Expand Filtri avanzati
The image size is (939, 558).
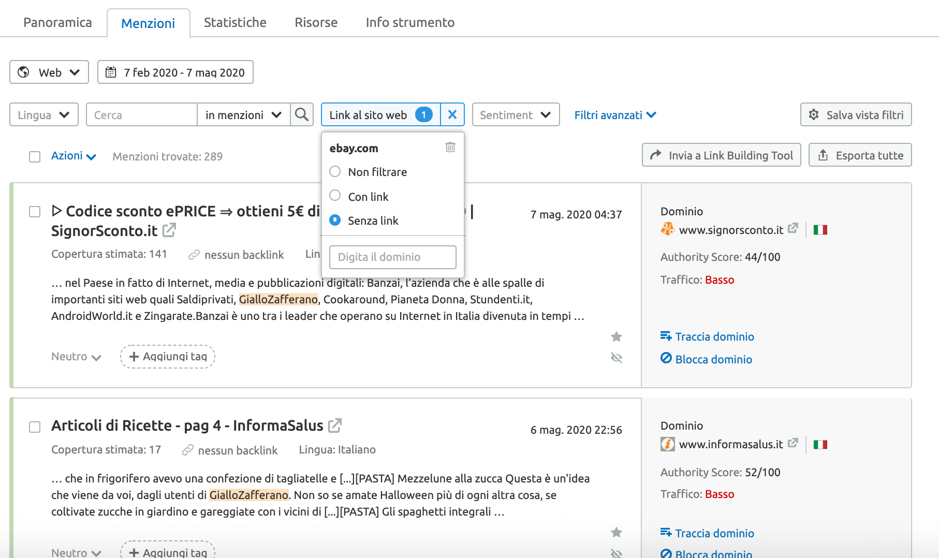[615, 115]
